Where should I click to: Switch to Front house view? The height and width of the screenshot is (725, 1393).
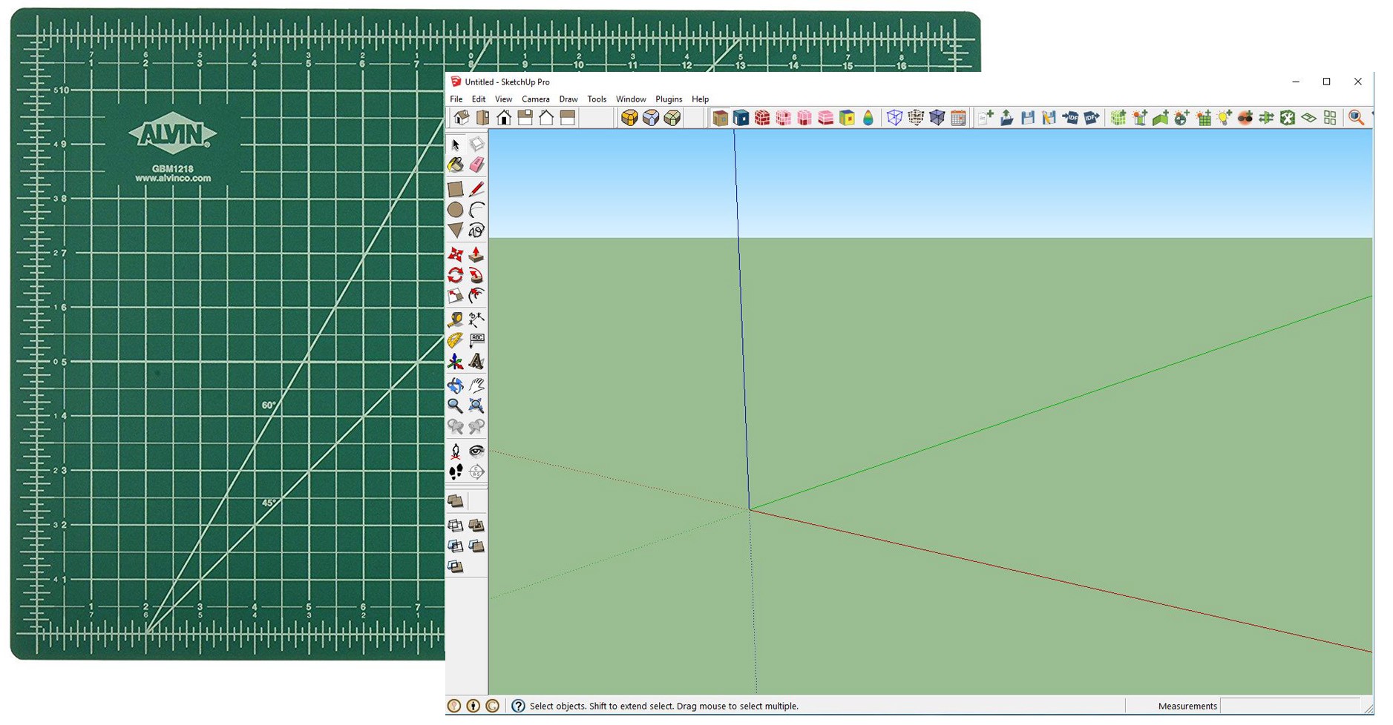[504, 118]
